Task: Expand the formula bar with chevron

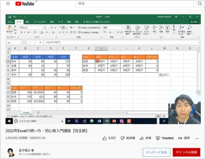Action: click(x=199, y=42)
